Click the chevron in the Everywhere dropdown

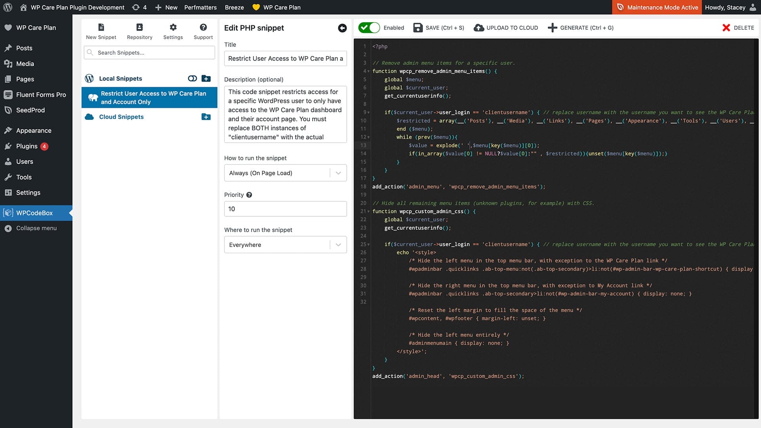pyautogui.click(x=338, y=245)
